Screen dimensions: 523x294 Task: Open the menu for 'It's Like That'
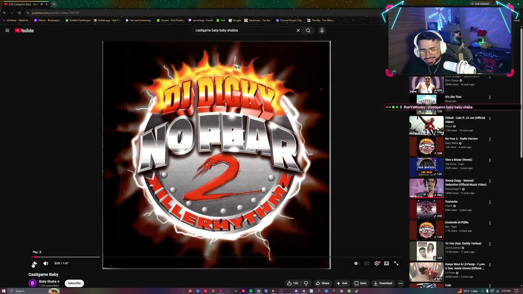[490, 97]
